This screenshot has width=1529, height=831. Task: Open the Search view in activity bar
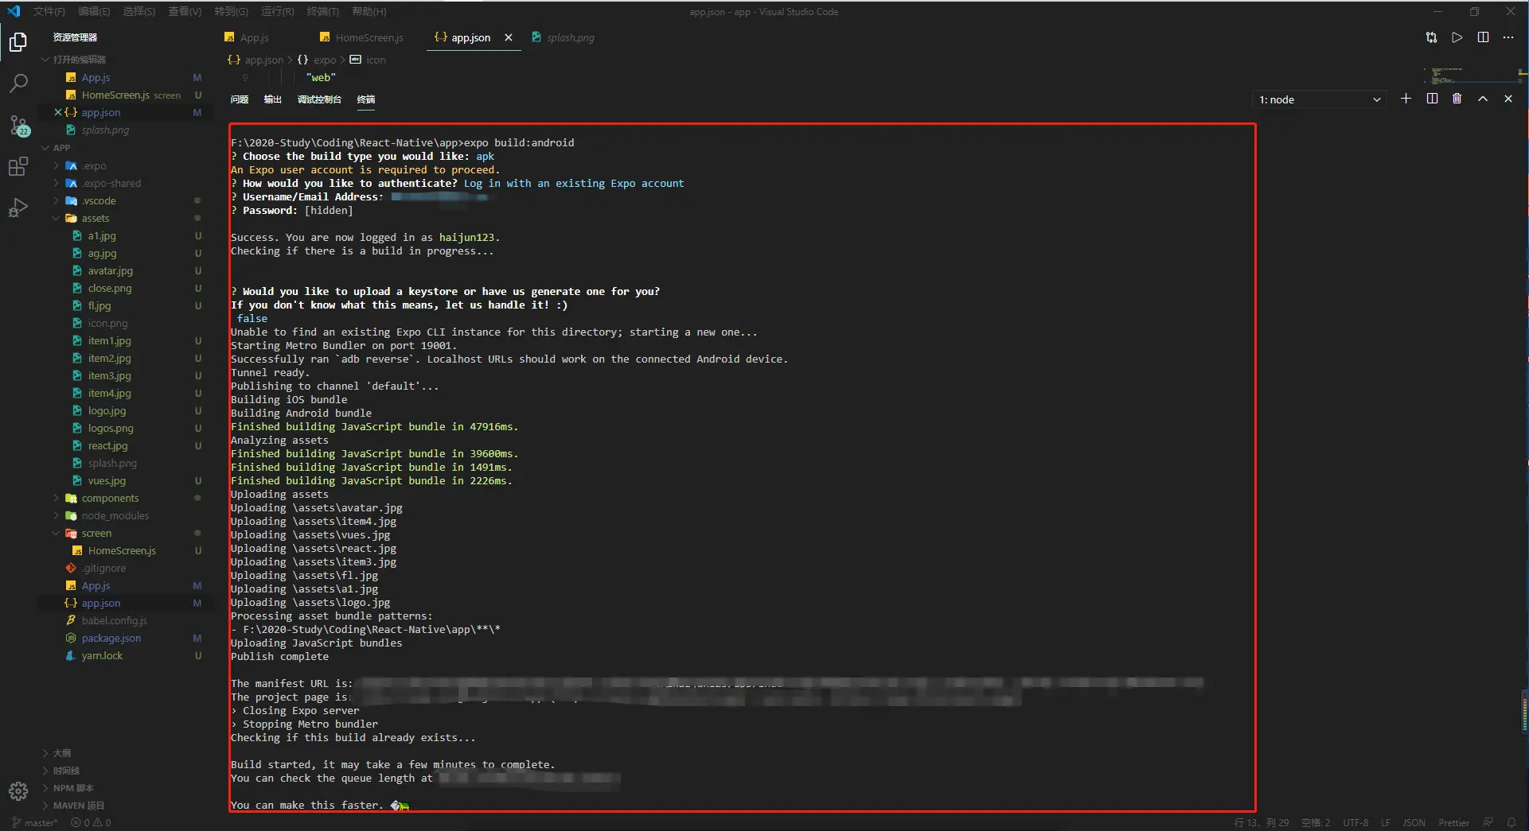(18, 83)
